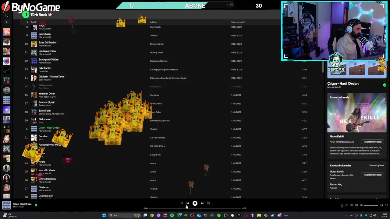Toggle saved check in bottom now-playing bar
Image resolution: width=390 pixels, height=219 pixels.
point(36,205)
